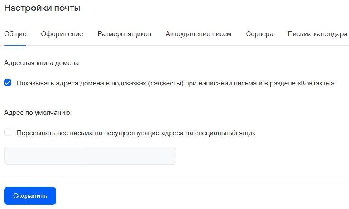Click the Адрес по умолчанию heading
This screenshot has width=349, height=209.
click(37, 113)
